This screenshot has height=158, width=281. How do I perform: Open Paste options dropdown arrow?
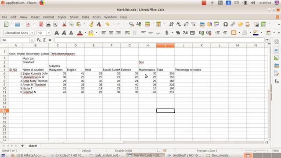[84, 24]
